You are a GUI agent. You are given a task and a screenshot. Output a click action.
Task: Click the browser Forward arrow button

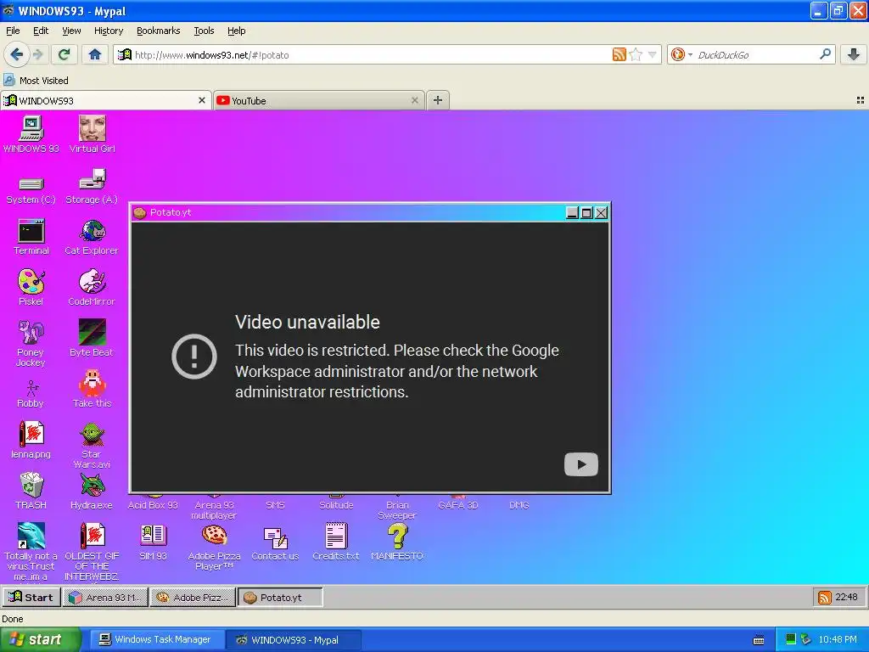(x=37, y=54)
